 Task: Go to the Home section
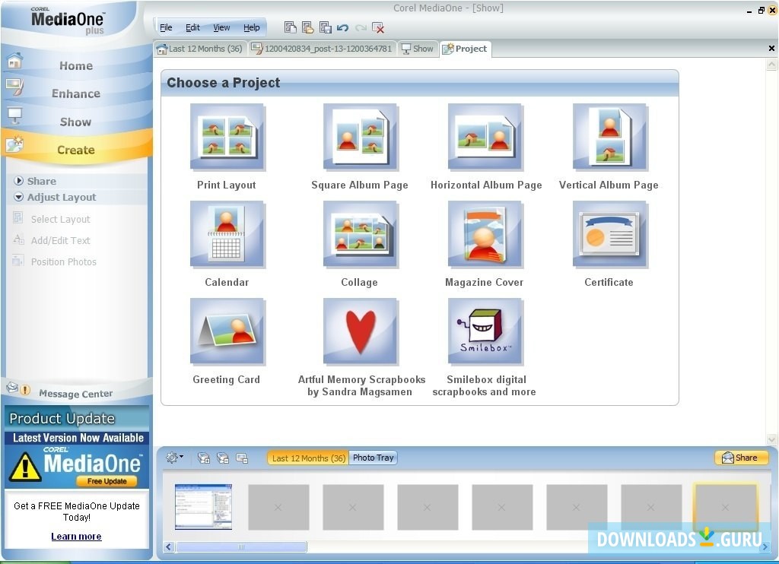[x=76, y=65]
